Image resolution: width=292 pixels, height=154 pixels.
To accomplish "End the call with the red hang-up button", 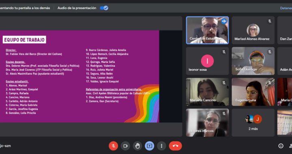I will [176, 146].
